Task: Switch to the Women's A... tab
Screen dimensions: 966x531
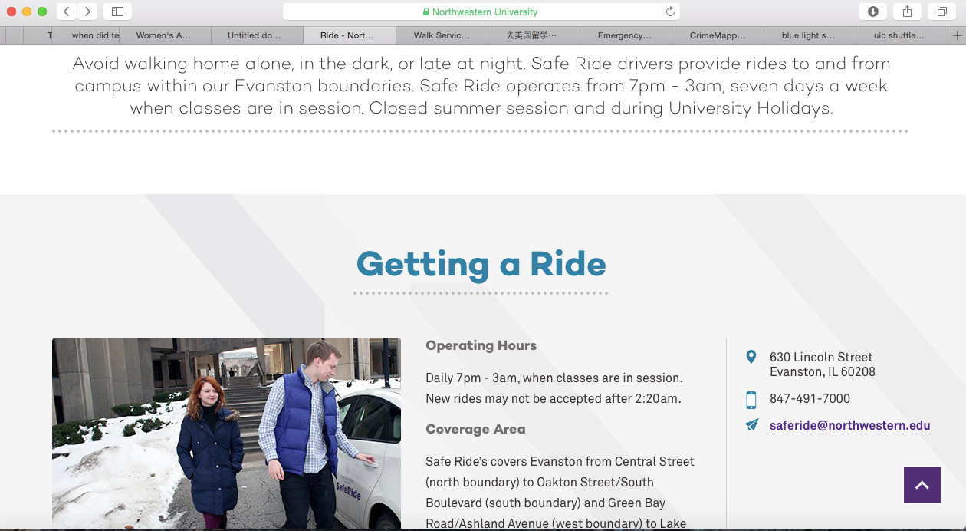Action: click(163, 35)
